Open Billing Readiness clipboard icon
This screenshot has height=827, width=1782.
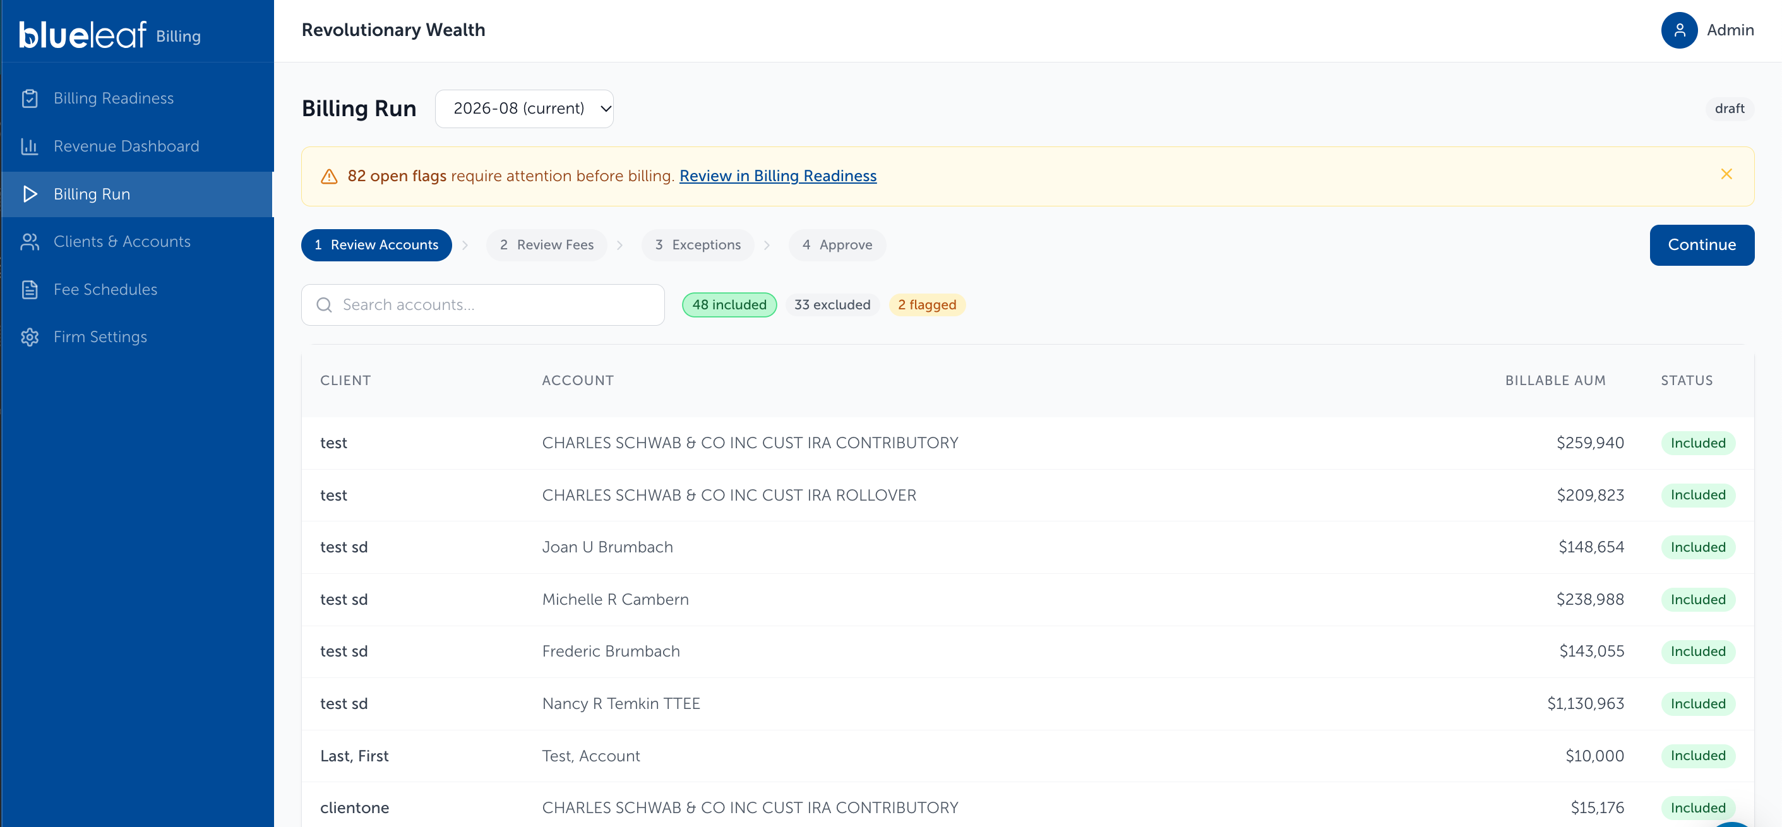point(30,98)
